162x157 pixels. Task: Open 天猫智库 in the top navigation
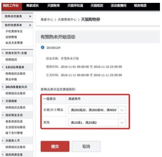click(53, 6)
